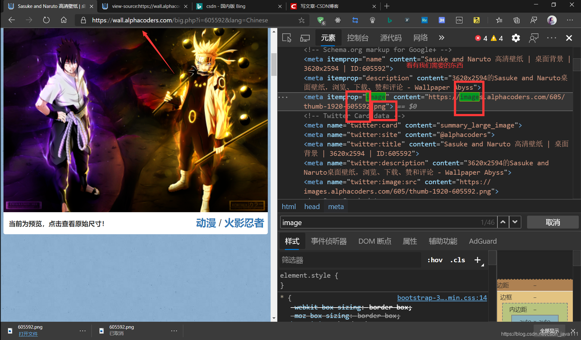Toggle :hov element state panel
This screenshot has width=581, height=340.
click(x=435, y=260)
